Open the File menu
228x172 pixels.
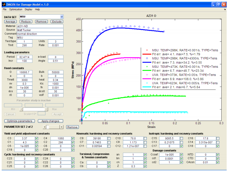pos(4,9)
